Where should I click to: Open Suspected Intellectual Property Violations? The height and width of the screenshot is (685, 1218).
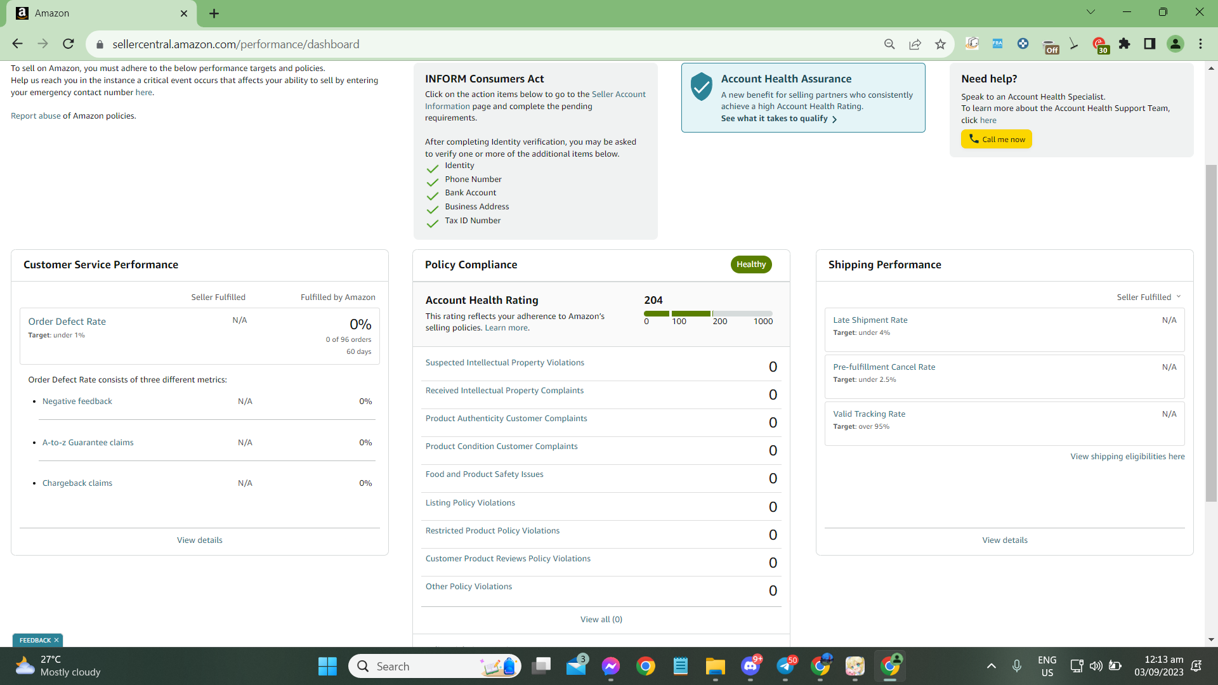click(x=504, y=363)
